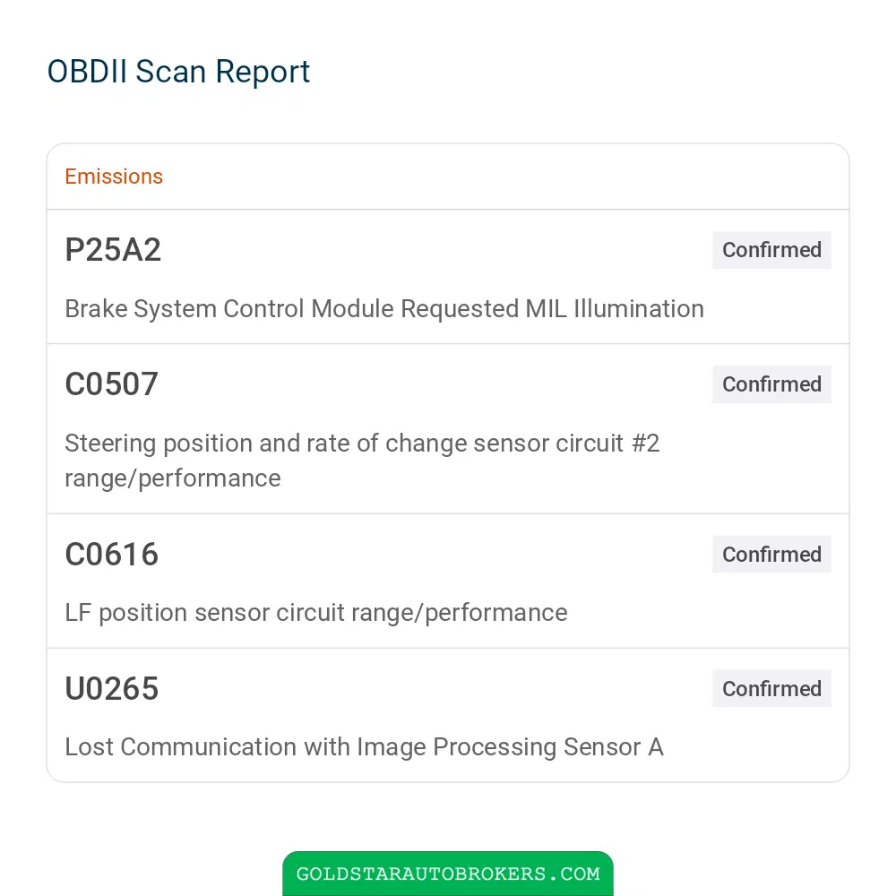Click the Confirmed badge for C0507

click(x=771, y=384)
